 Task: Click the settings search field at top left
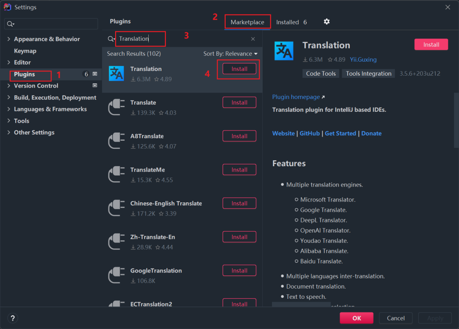coord(51,24)
